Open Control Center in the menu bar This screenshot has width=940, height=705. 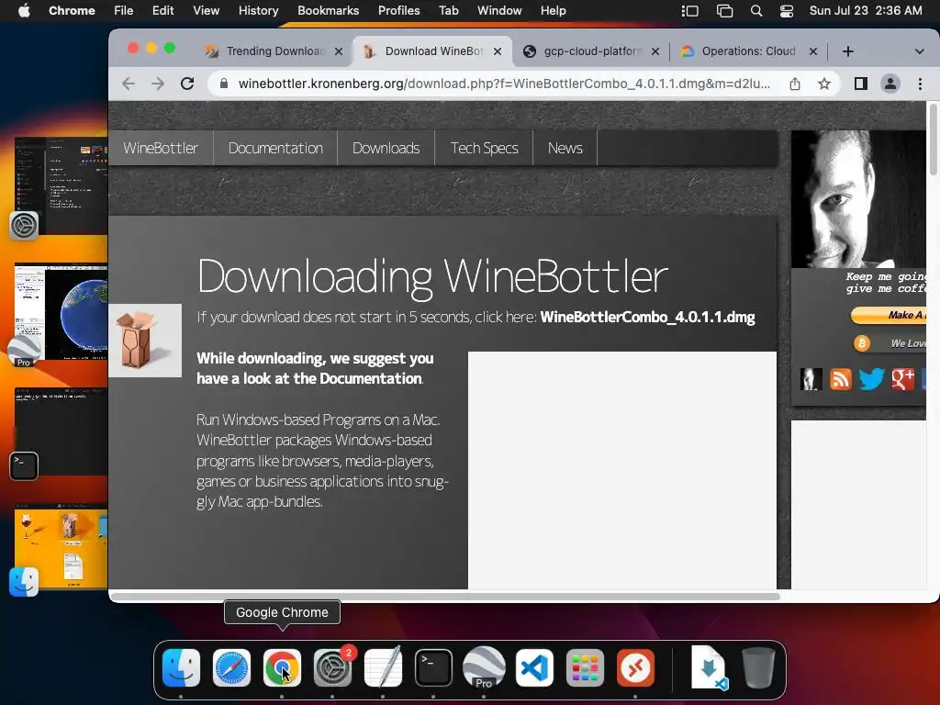787,11
